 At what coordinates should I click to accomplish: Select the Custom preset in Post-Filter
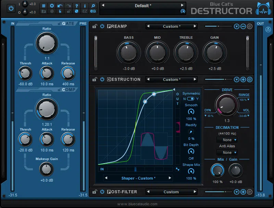pos(171,192)
